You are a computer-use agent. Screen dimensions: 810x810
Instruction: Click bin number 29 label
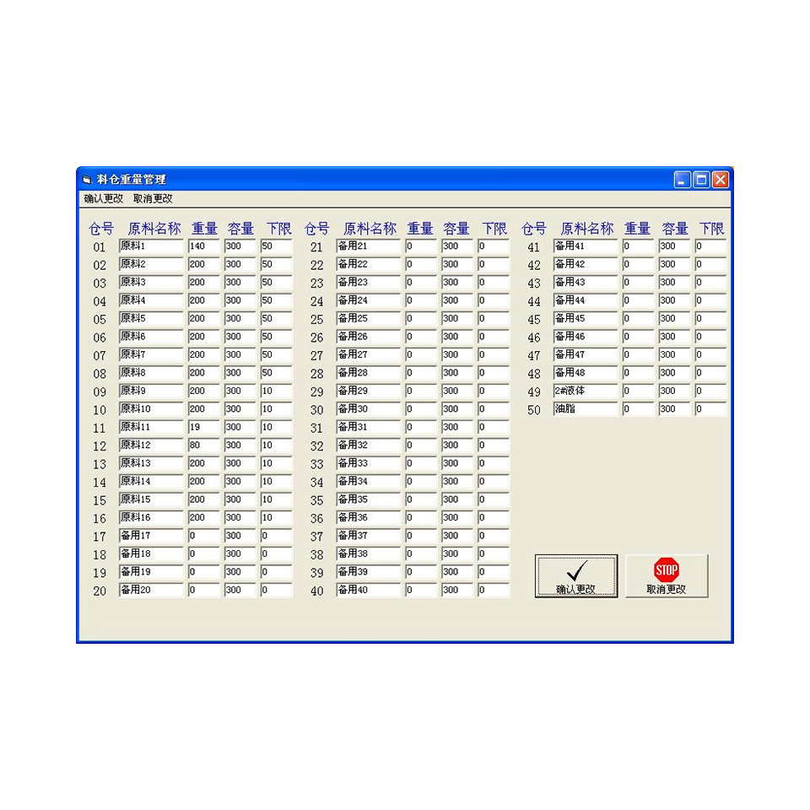pos(316,392)
